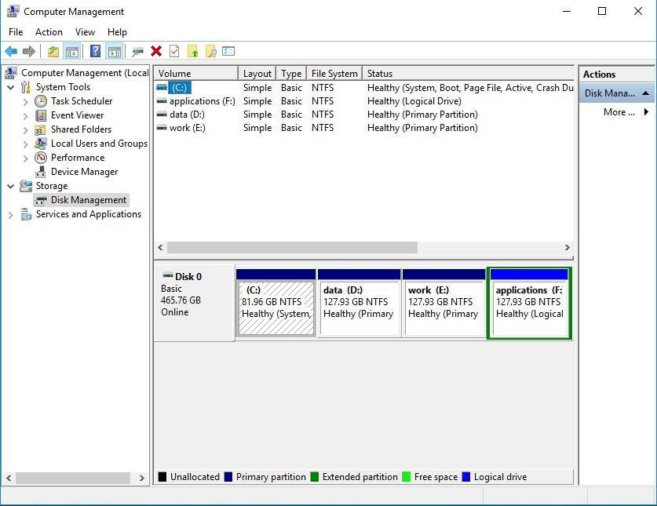657x506 pixels.
Task: Click the Task Scheduler clock icon
Action: 41,101
